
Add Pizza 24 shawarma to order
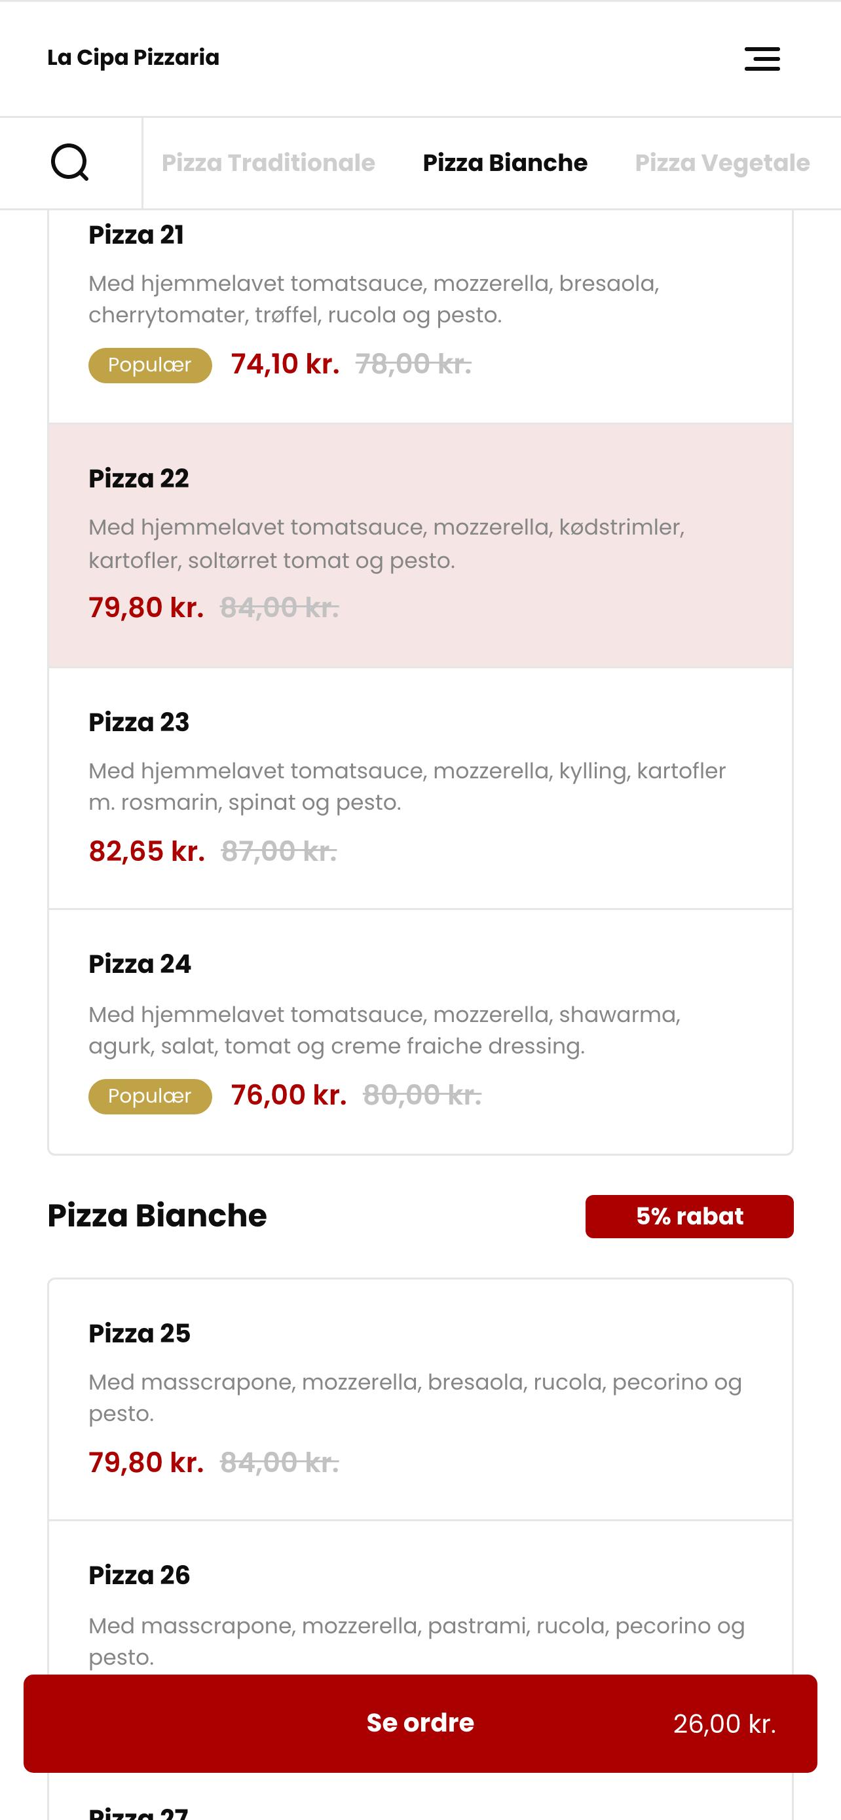tap(420, 1031)
